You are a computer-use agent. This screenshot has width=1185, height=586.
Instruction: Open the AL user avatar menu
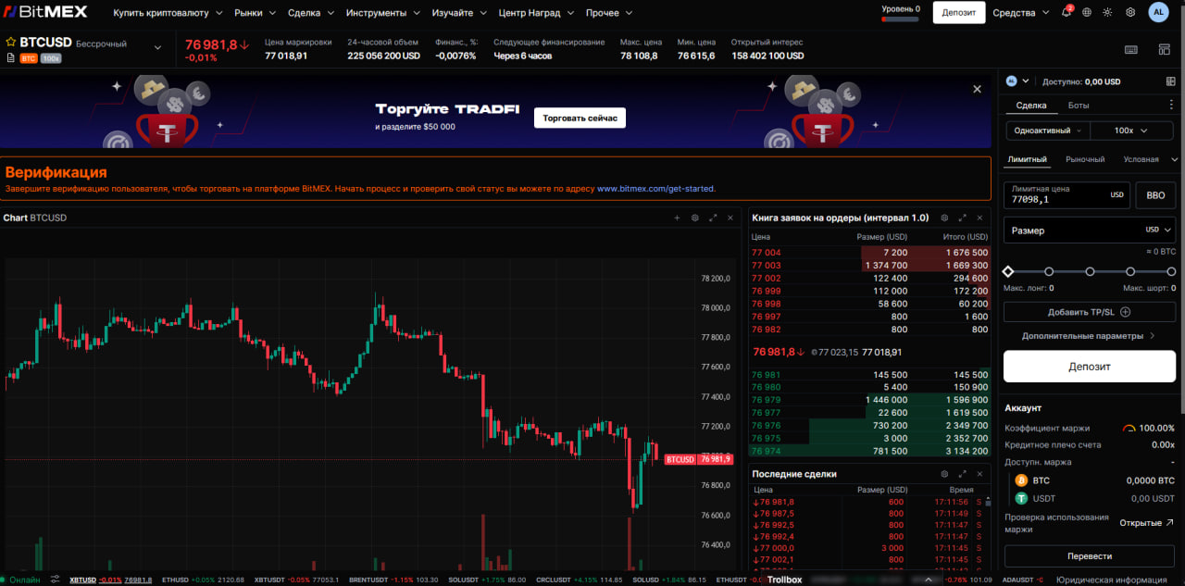pos(1158,12)
